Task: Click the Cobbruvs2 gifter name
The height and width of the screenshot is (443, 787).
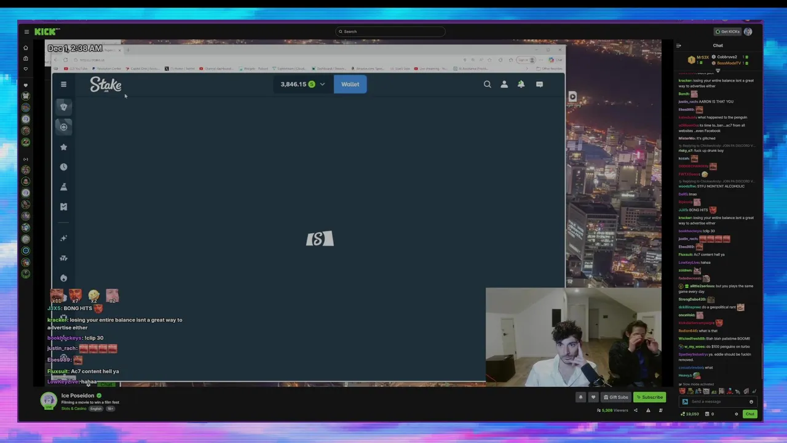Action: tap(727, 57)
